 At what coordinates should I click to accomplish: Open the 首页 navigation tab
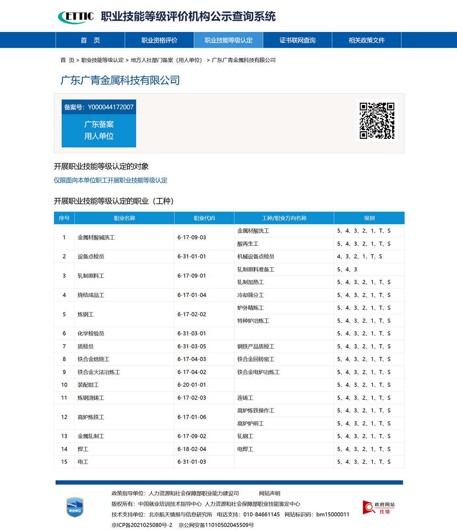coord(90,40)
